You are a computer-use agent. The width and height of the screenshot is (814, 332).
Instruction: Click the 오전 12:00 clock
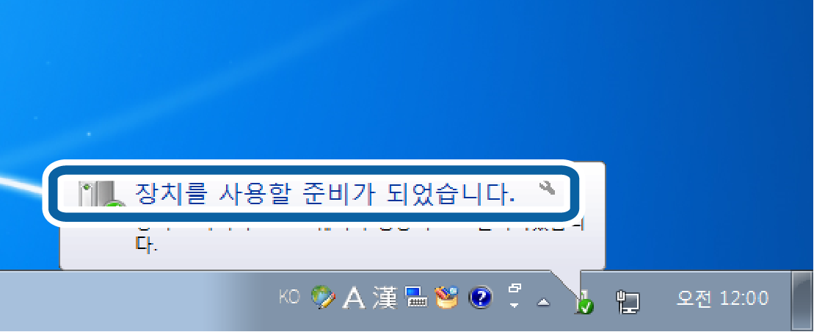pyautogui.click(x=722, y=298)
